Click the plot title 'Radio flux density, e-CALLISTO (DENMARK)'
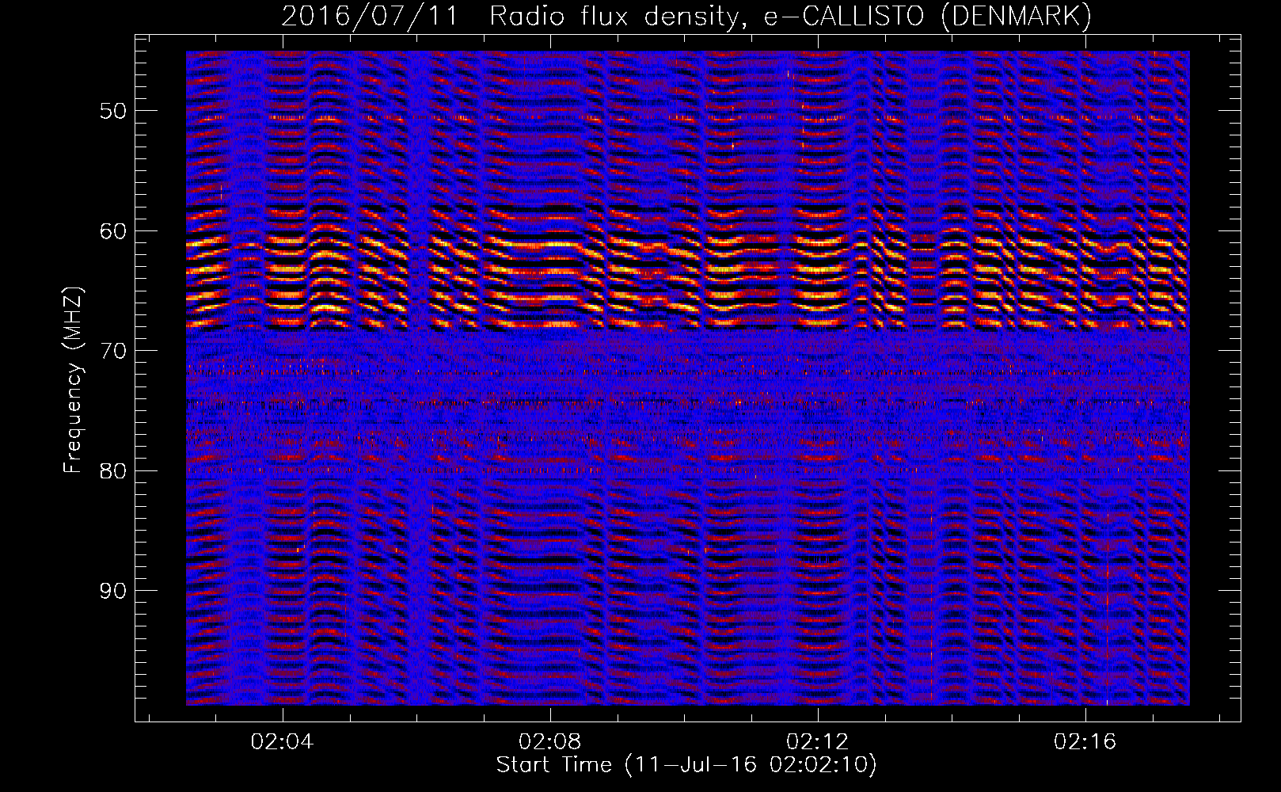Viewport: 1281px width, 792px height. point(790,16)
